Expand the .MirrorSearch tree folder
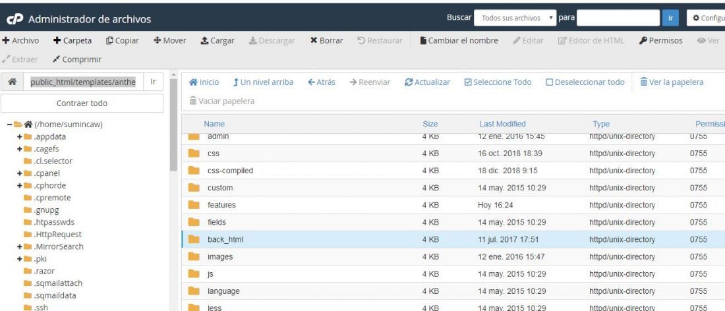This screenshot has height=311, width=725. [x=19, y=247]
